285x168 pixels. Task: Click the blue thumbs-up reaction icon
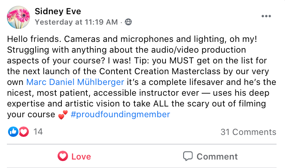[13, 131]
